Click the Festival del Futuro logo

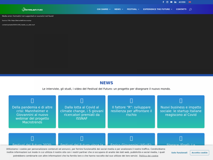point(32,9)
